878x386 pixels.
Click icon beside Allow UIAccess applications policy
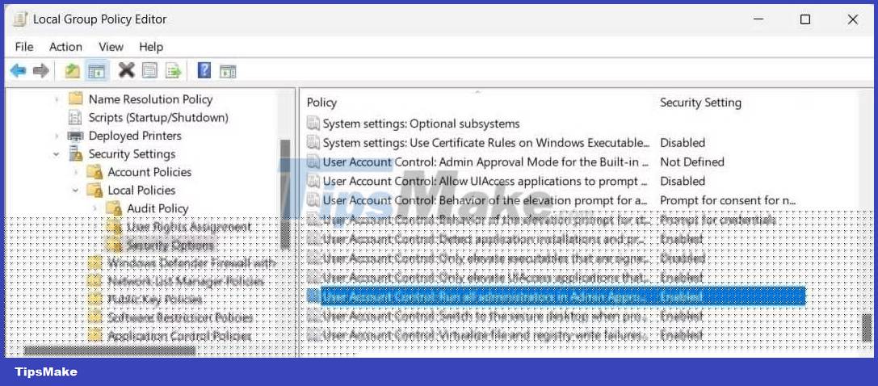click(x=313, y=181)
